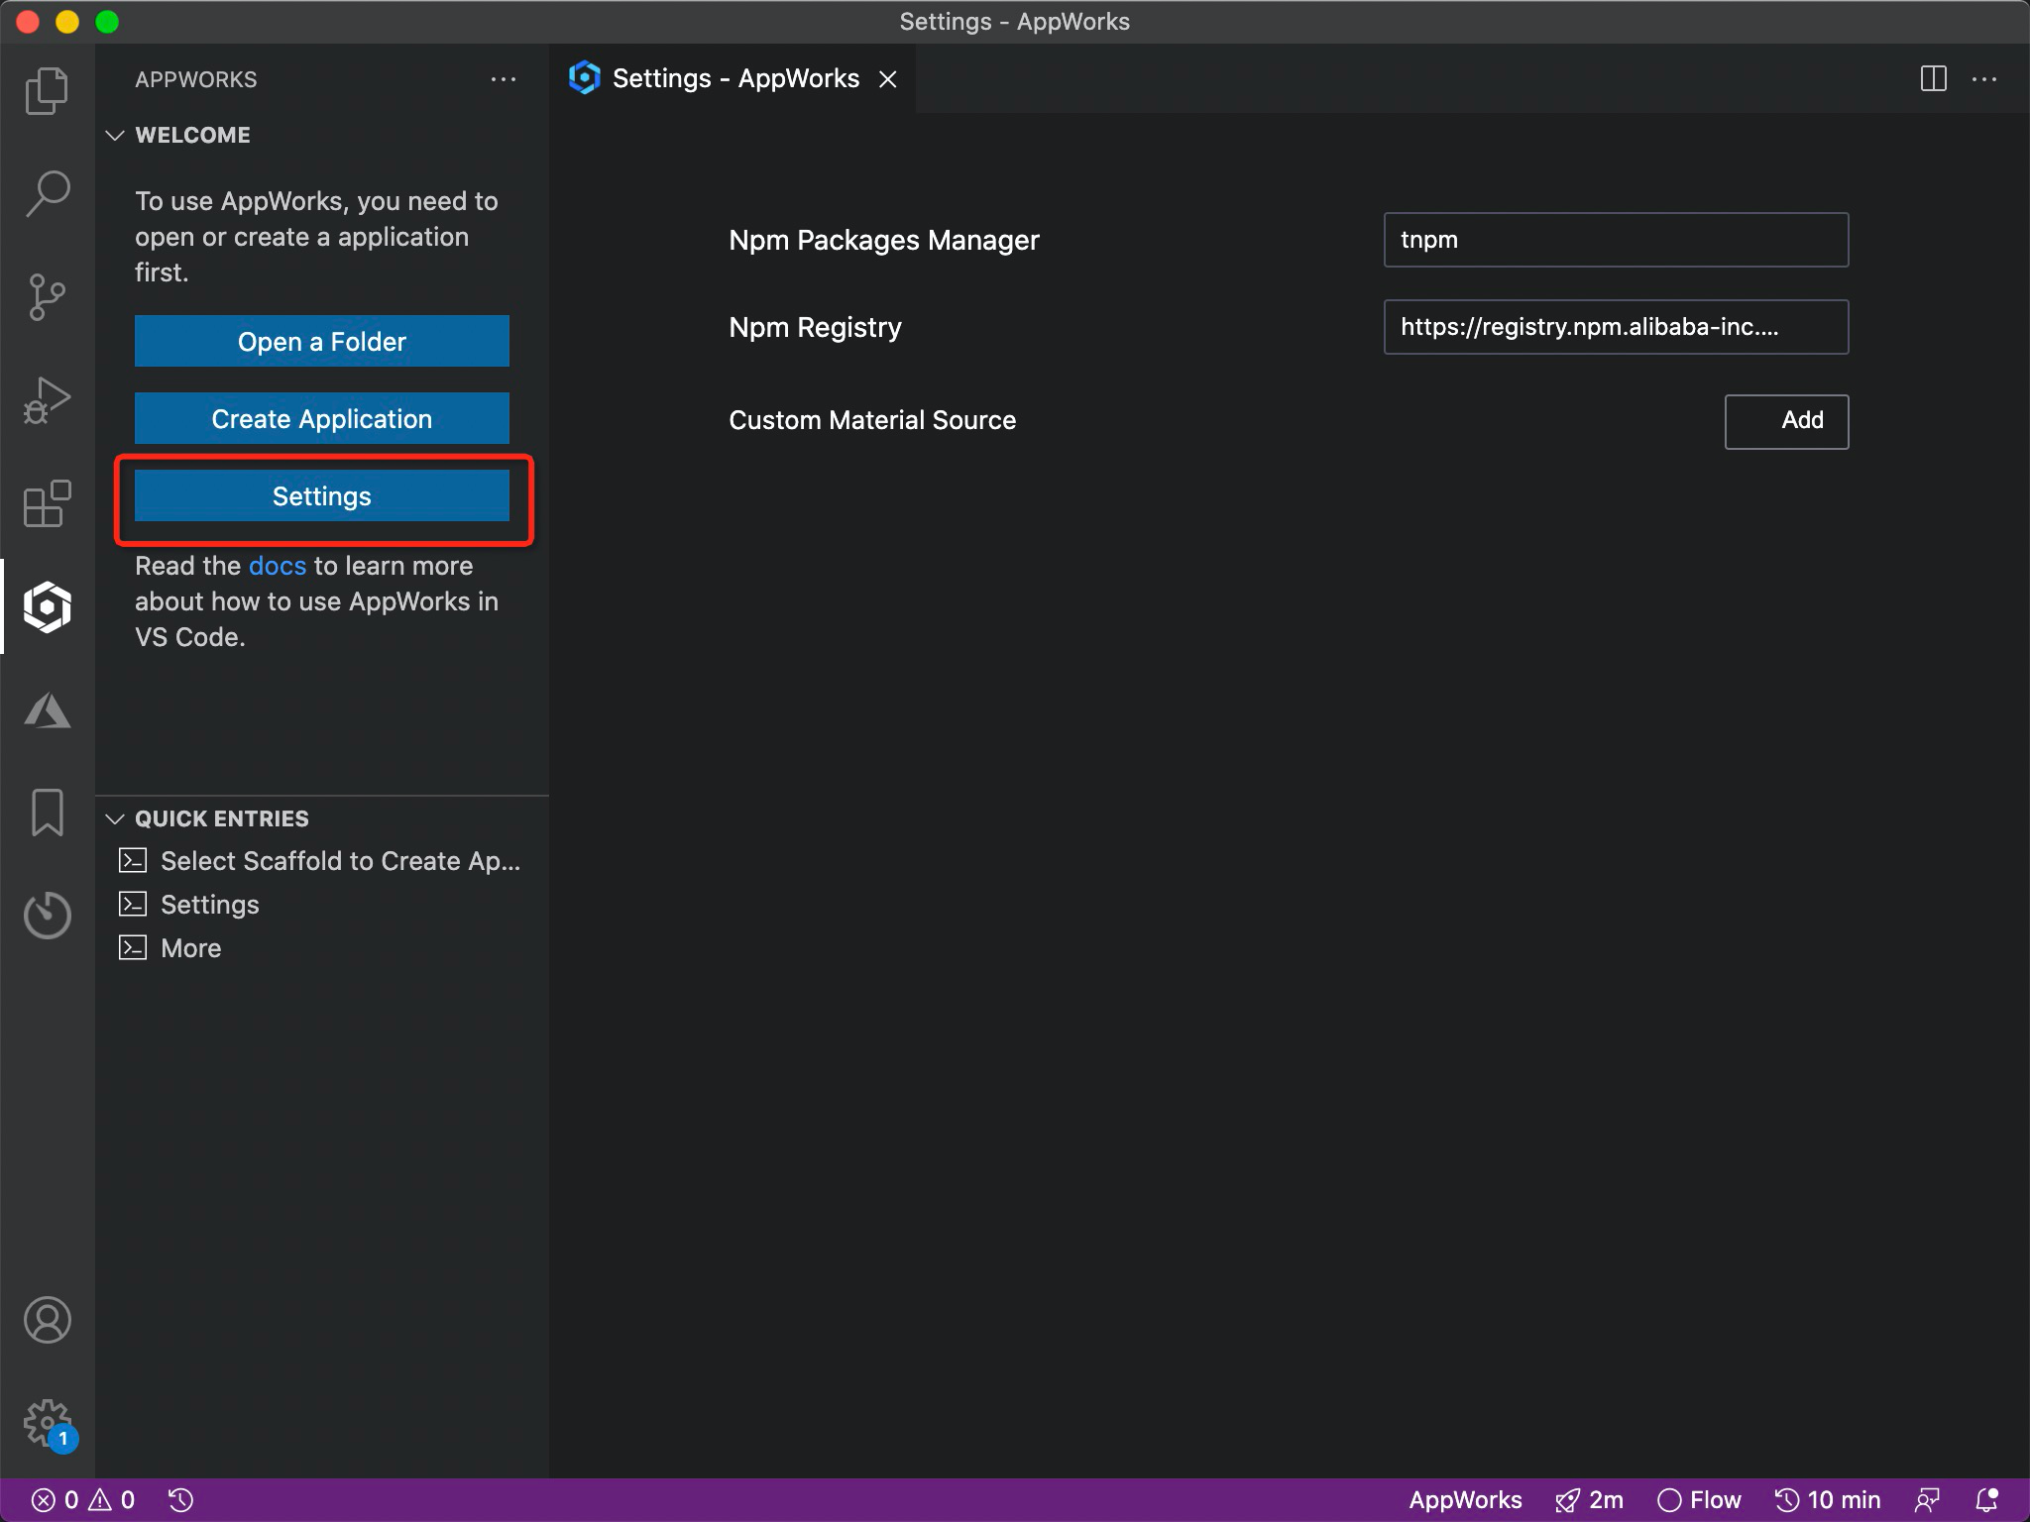2030x1522 pixels.
Task: Close the Settings - AppWorks tab
Action: point(888,79)
